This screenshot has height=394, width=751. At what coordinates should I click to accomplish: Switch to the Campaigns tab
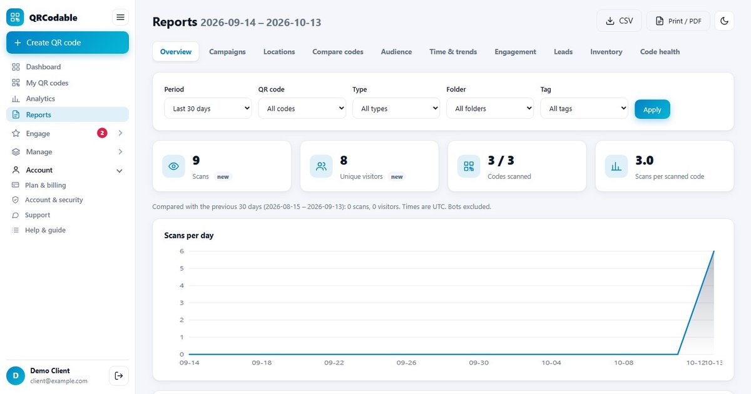click(x=227, y=52)
